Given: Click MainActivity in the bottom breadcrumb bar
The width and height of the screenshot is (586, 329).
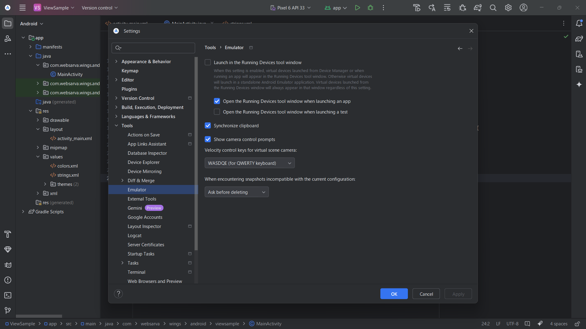Looking at the screenshot, I should (266, 324).
